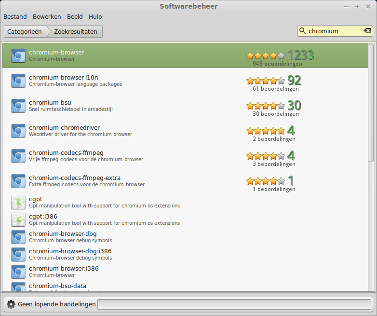Click the chromium-chromedriver package icon
The height and width of the screenshot is (316, 377).
pyautogui.click(x=18, y=131)
